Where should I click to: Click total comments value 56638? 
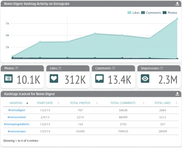[123, 110]
